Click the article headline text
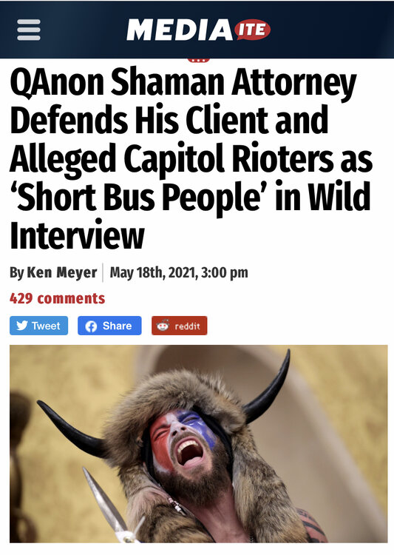Screen dimensions: 394x555 pos(191,158)
